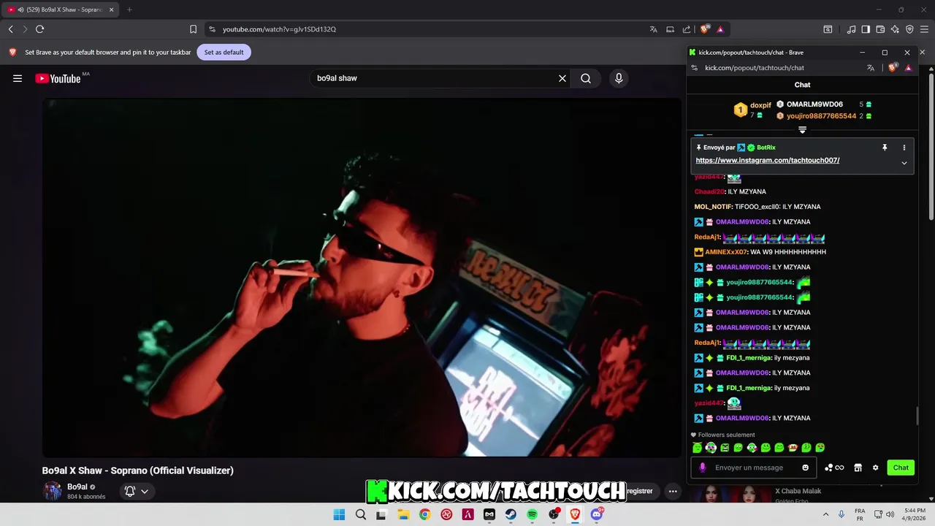
Task: Insert the first green Kick emote
Action: [x=698, y=448]
